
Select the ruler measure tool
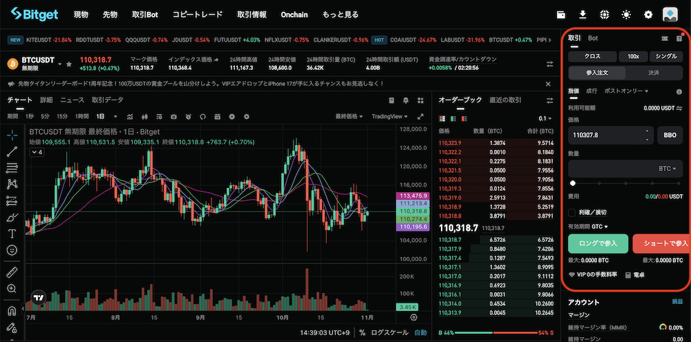(12, 272)
